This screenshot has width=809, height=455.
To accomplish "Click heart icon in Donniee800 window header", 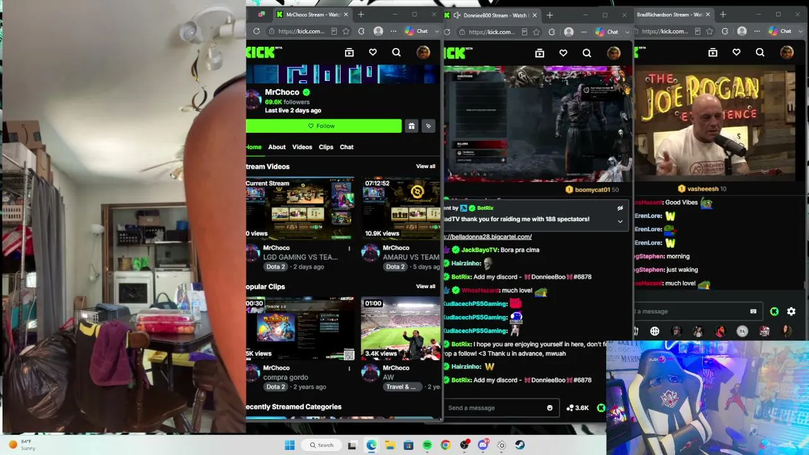I will 563,53.
